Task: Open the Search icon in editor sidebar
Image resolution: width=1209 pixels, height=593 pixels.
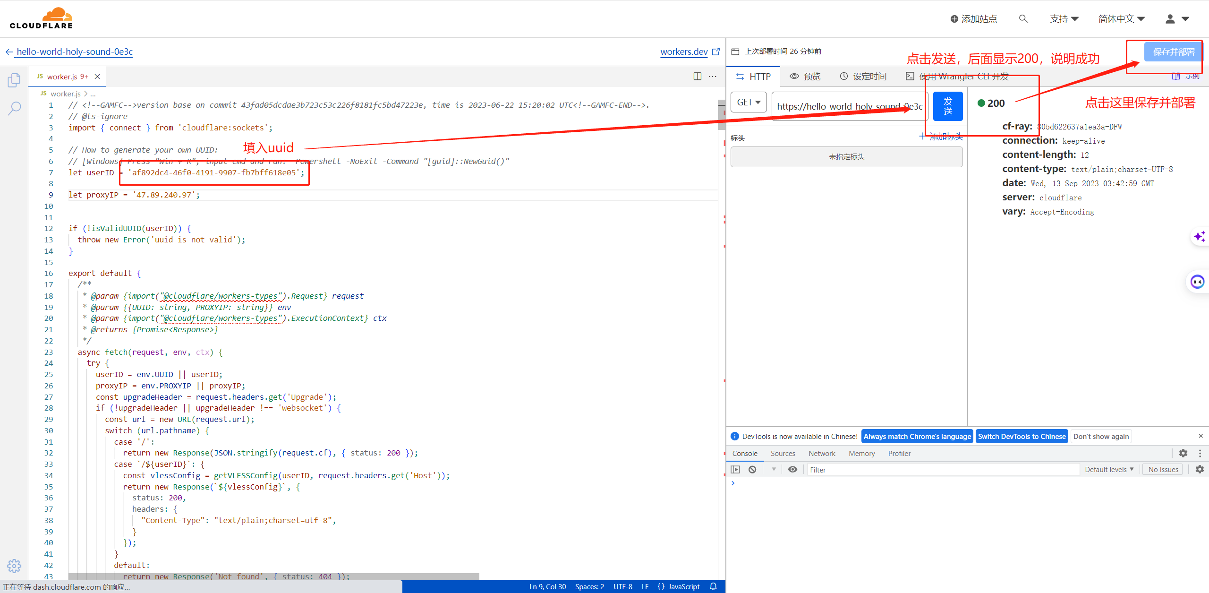Action: (x=14, y=109)
